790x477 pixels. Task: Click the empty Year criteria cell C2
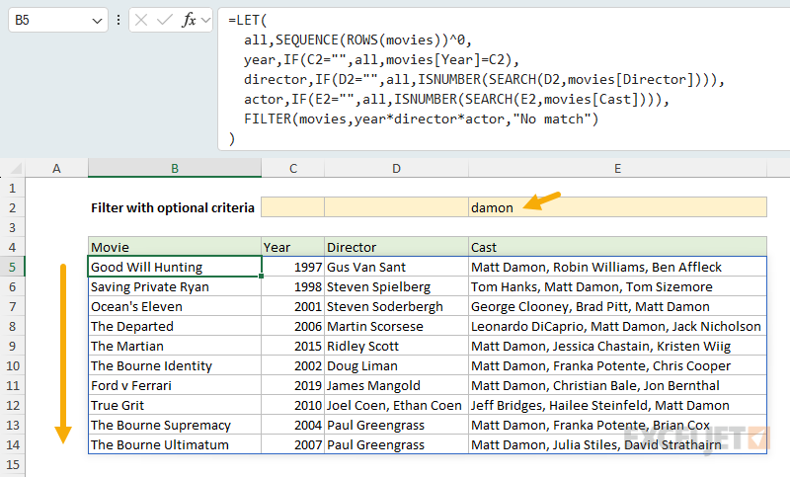pyautogui.click(x=292, y=207)
